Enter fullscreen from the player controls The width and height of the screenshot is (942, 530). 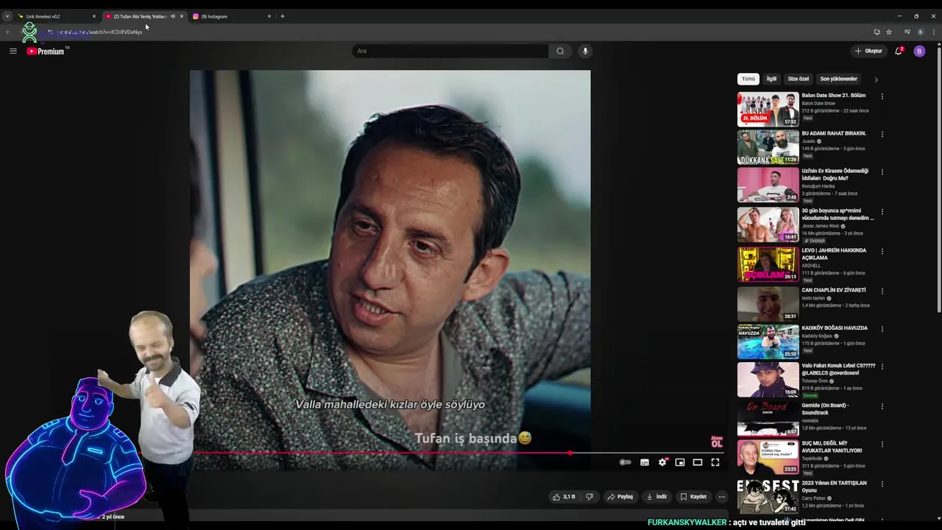(715, 462)
